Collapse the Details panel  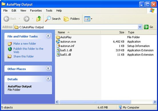click(48, 78)
